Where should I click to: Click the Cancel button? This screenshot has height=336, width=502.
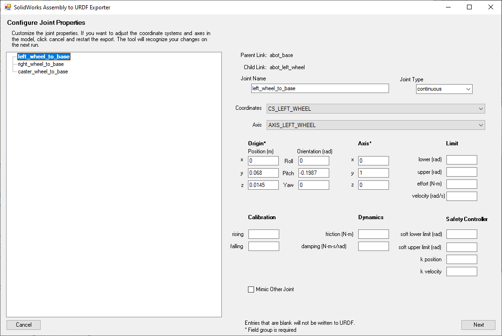24,325
